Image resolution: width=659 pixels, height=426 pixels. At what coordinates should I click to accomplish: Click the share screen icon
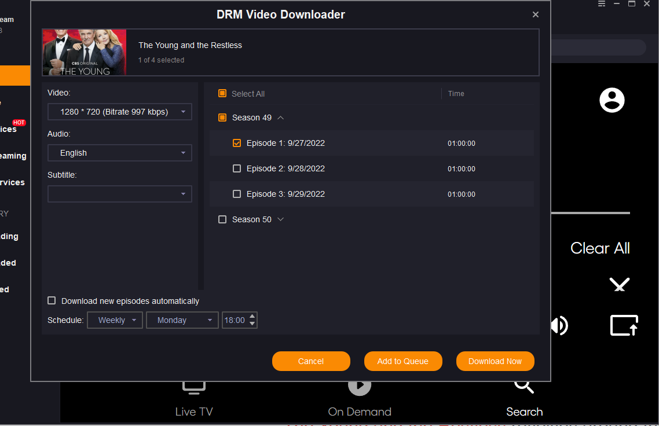(624, 326)
